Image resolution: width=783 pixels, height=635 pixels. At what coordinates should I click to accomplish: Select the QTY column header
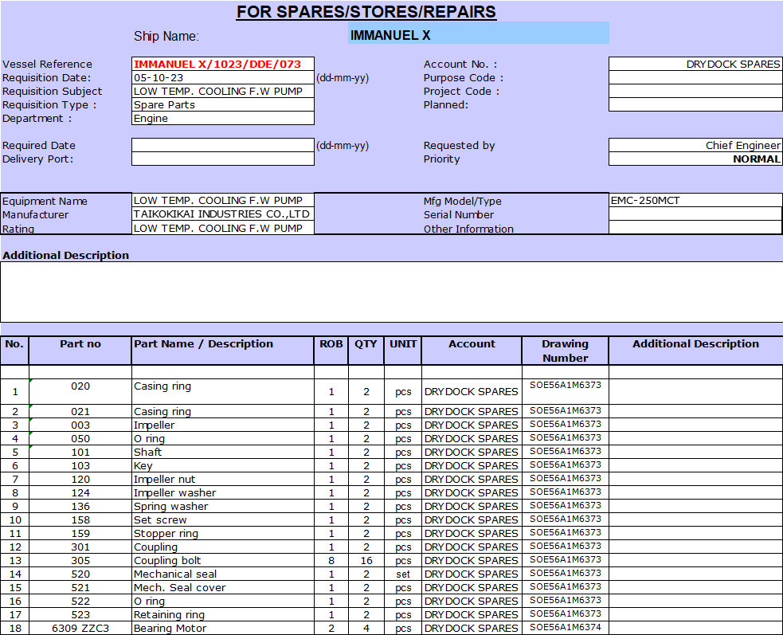366,351
